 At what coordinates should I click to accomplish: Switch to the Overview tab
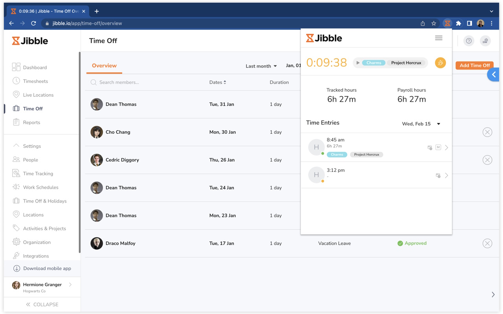tap(104, 66)
